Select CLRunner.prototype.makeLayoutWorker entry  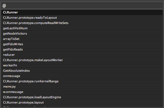tap(82, 60)
